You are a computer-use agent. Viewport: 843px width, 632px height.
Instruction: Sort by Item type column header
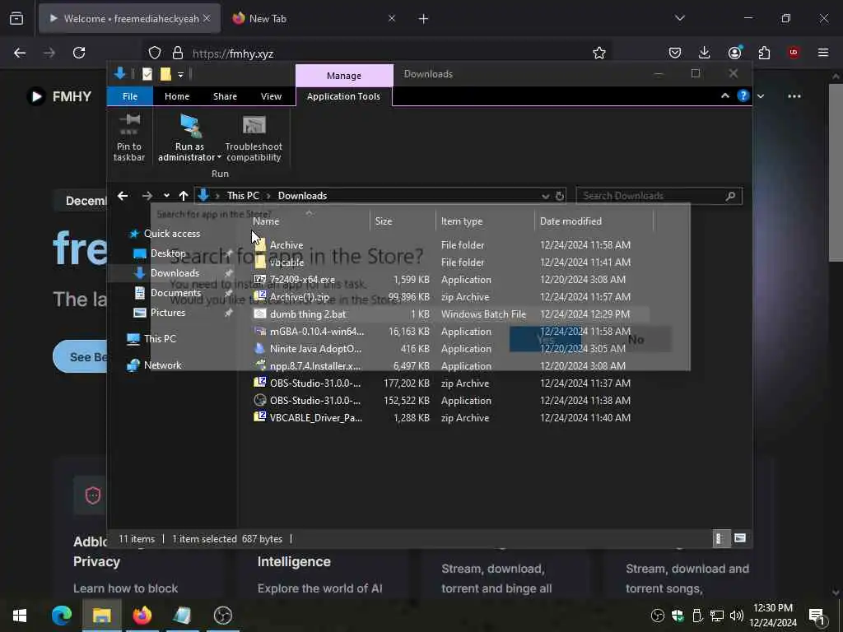485,221
